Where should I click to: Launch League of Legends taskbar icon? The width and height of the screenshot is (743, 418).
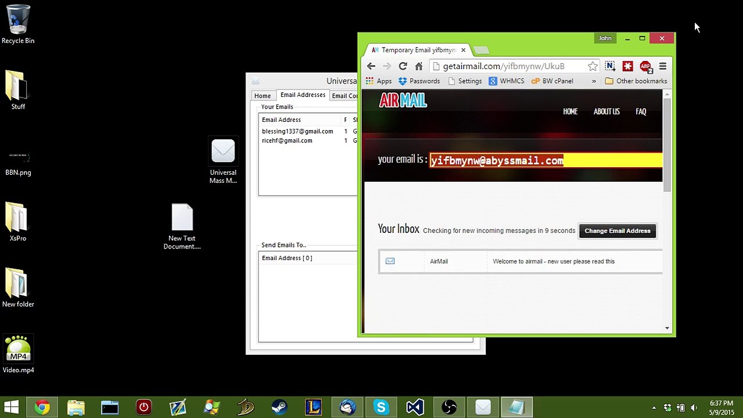[x=313, y=408]
